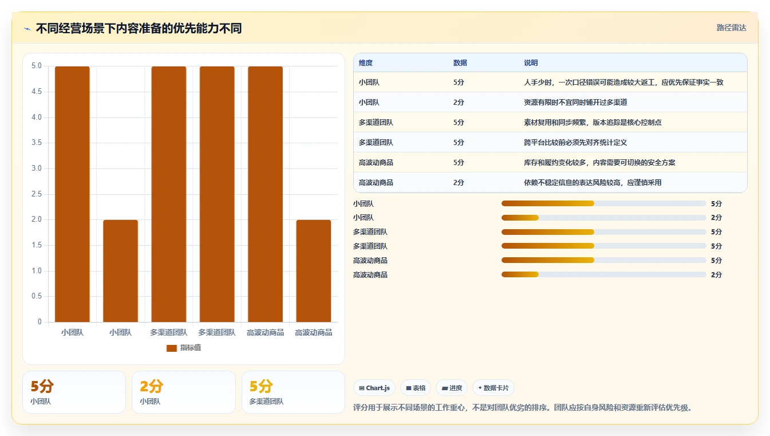Image resolution: width=770 pixels, height=436 pixels.
Task: Open the 2分 小团队 data card
Action: [184, 392]
